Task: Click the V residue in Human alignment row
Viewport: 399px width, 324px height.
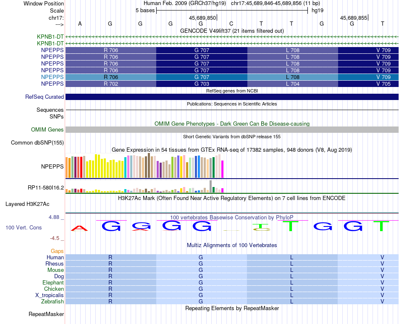Action: pos(382,257)
